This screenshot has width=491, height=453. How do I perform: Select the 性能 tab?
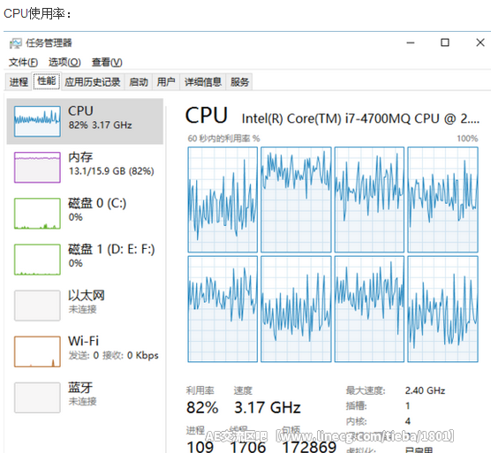47,80
